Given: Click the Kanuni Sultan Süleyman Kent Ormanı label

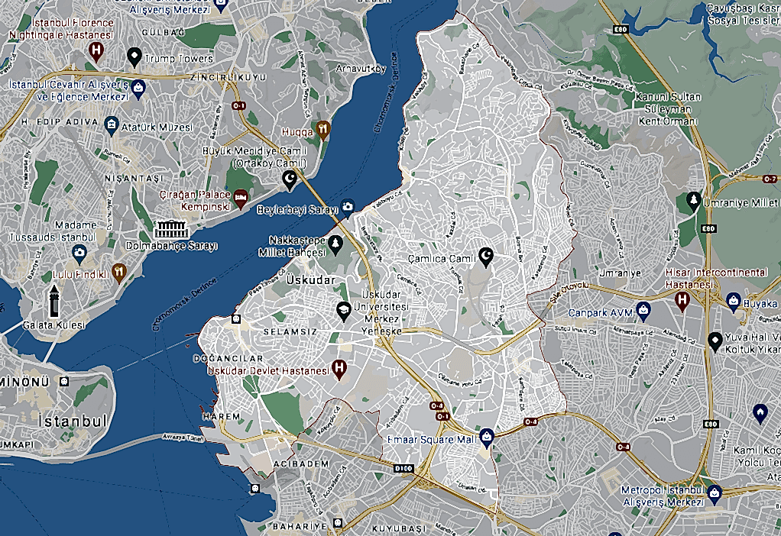Looking at the screenshot, I should pos(668,109).
